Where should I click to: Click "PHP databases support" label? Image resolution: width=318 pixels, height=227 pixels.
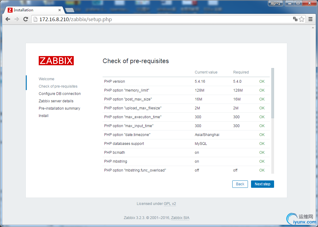pos(124,144)
